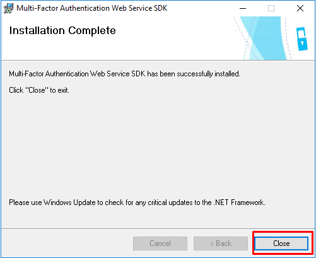Click the blue phone with padlock icon
The width and height of the screenshot is (316, 258).
[302, 39]
